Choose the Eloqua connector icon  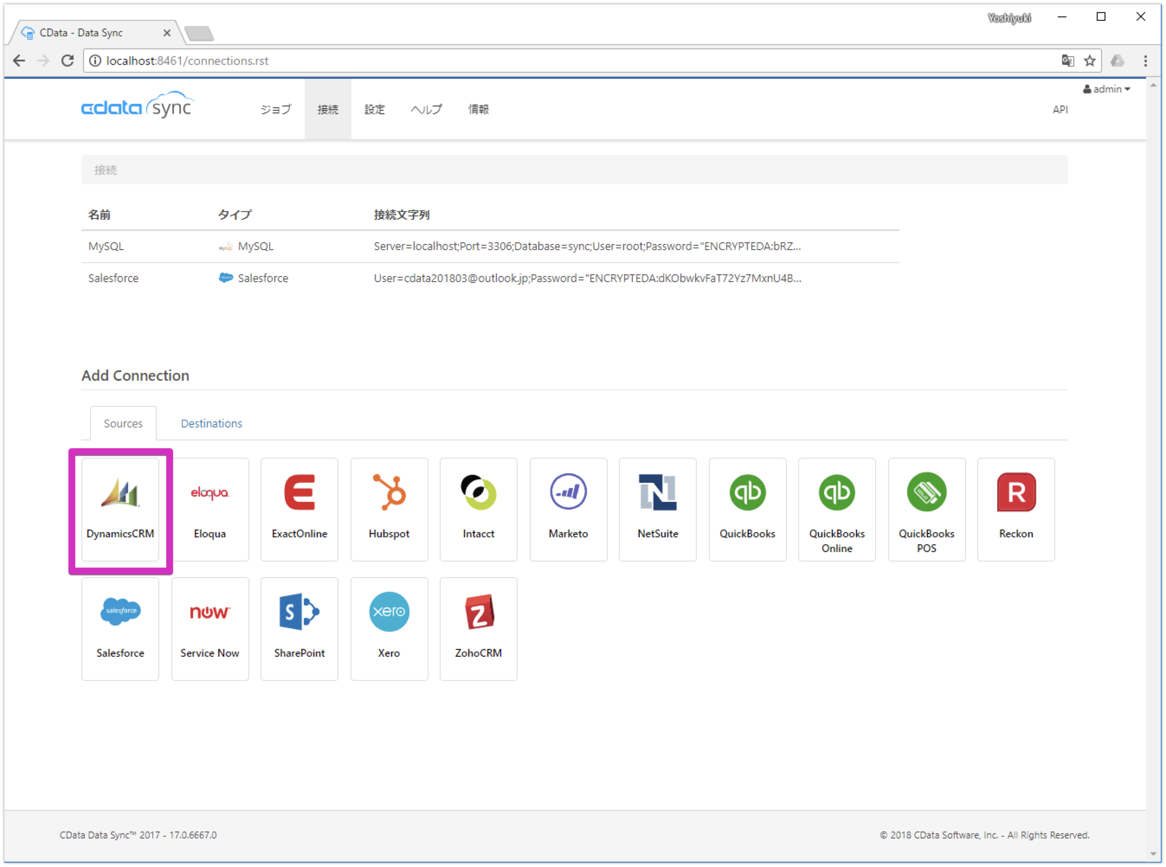point(210,508)
